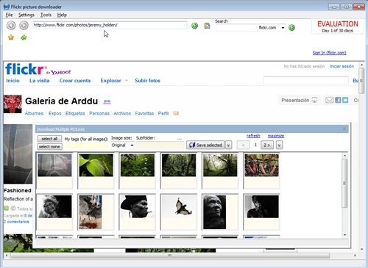
Task: Click the Subfolder browse ellipsis button
Action: (x=180, y=139)
